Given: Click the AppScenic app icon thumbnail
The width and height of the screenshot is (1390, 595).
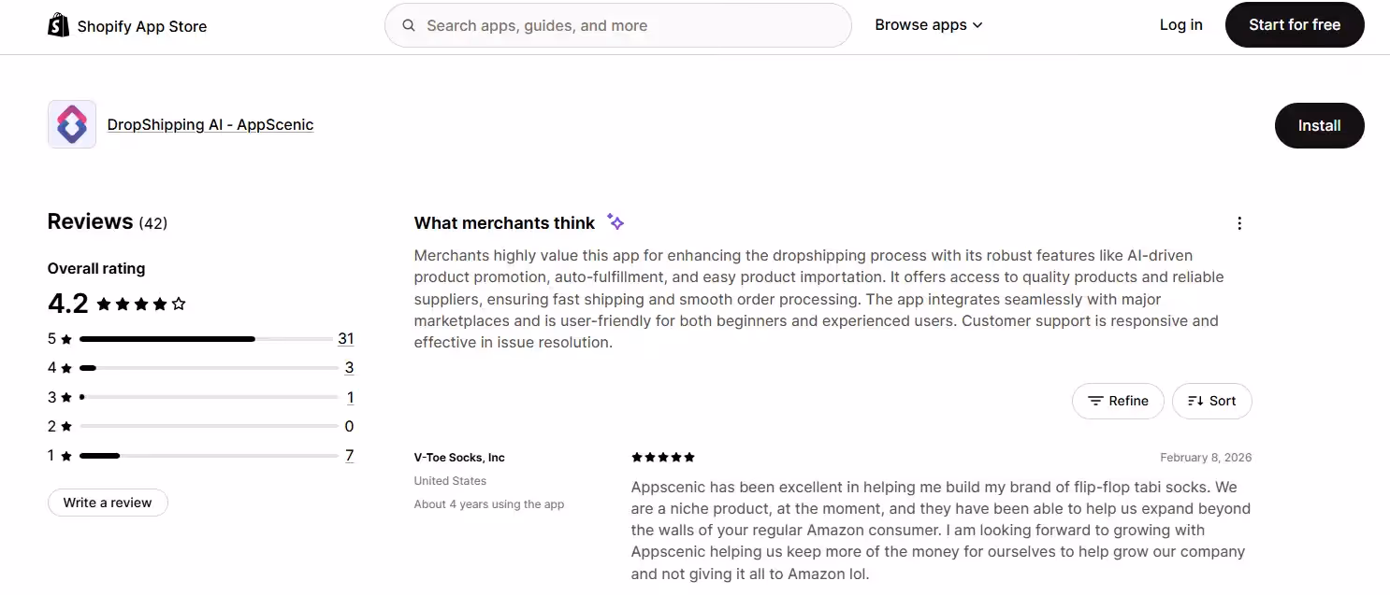Looking at the screenshot, I should click(x=72, y=124).
